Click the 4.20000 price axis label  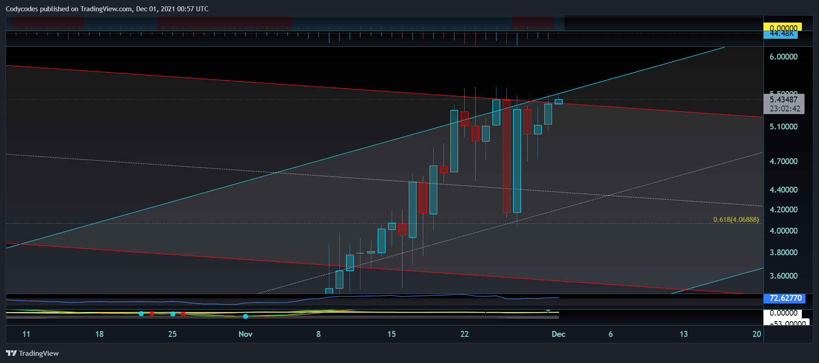[x=783, y=210]
